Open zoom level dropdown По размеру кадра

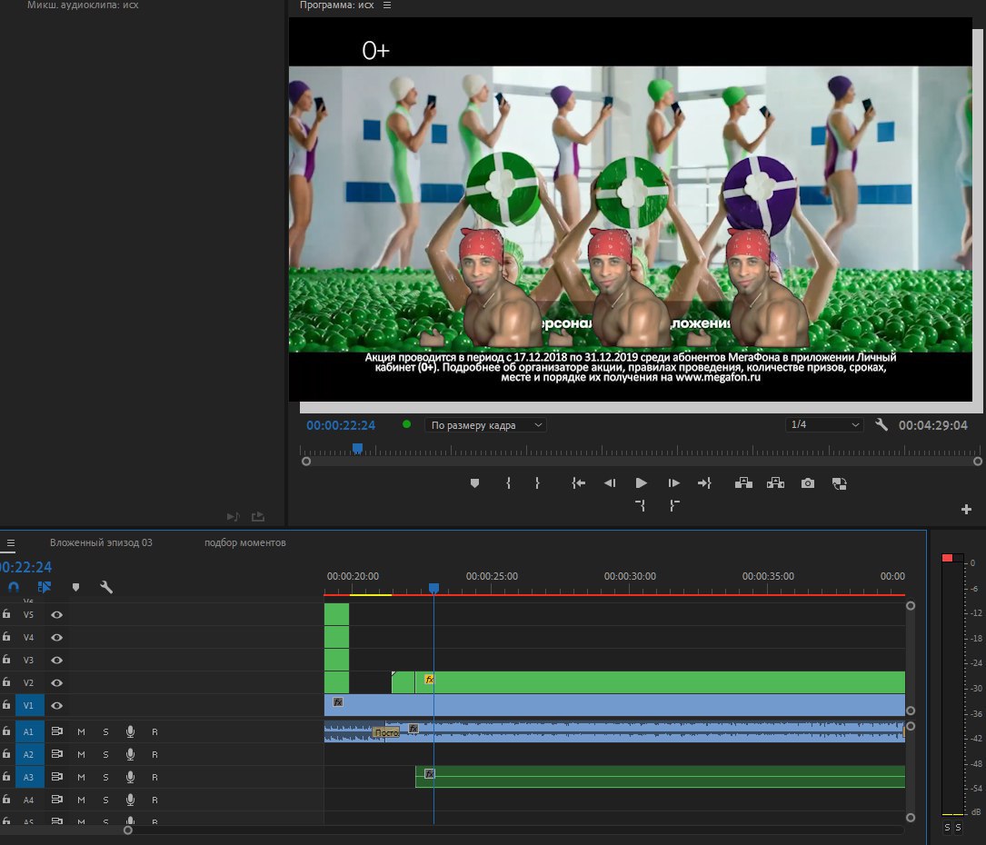485,425
